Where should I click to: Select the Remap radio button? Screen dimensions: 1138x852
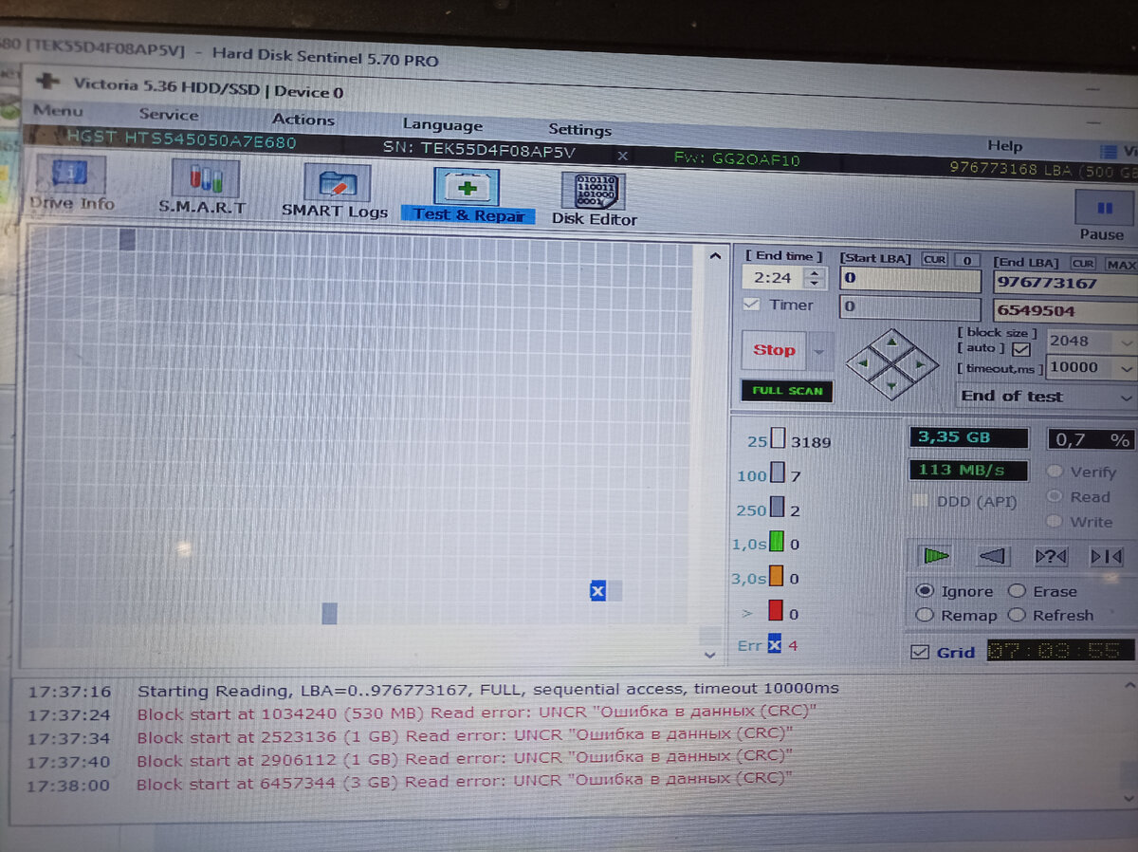coord(926,615)
